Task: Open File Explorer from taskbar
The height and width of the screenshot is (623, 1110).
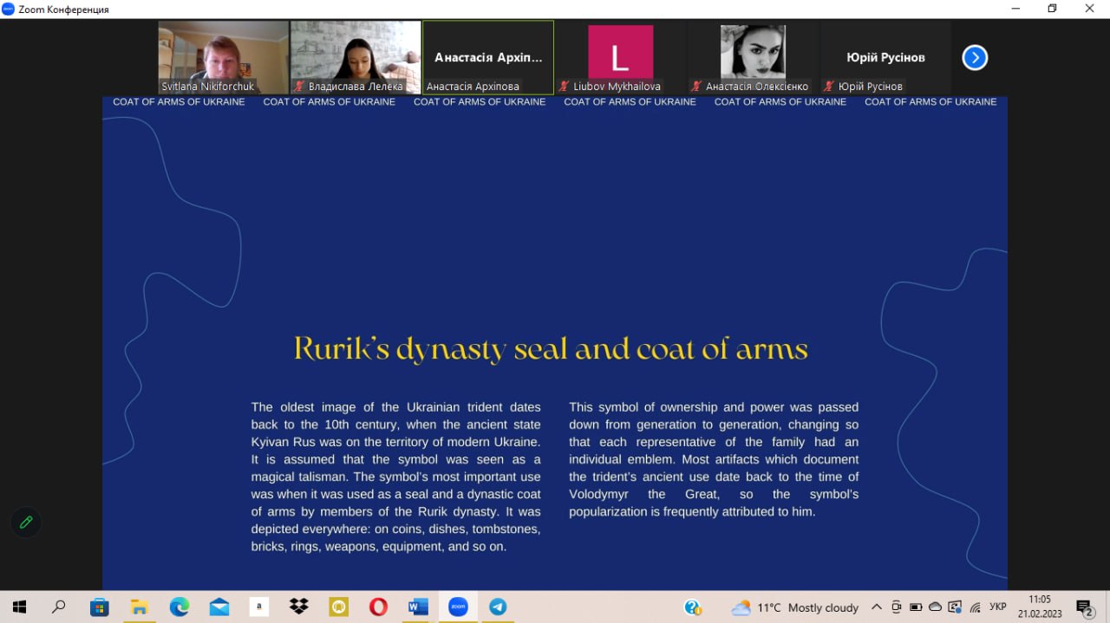Action: tap(140, 607)
